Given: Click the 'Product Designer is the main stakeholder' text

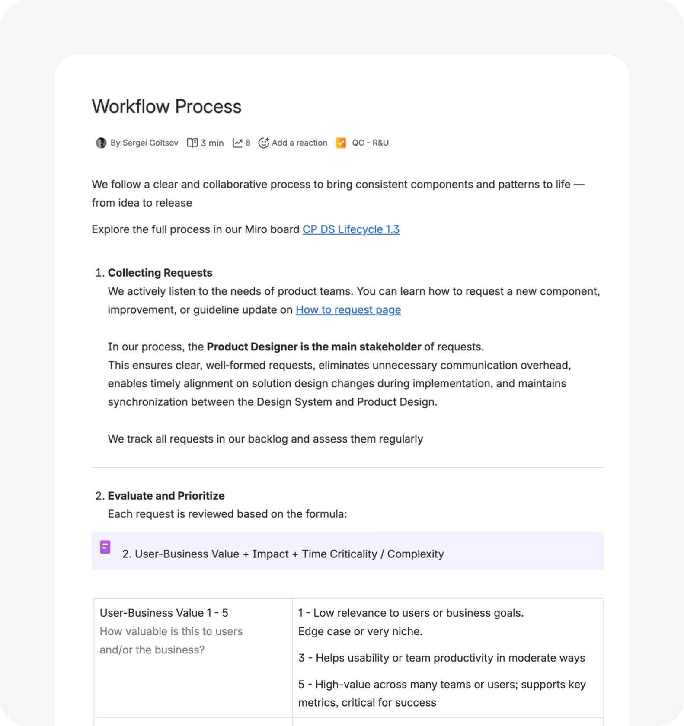Looking at the screenshot, I should coord(314,347).
